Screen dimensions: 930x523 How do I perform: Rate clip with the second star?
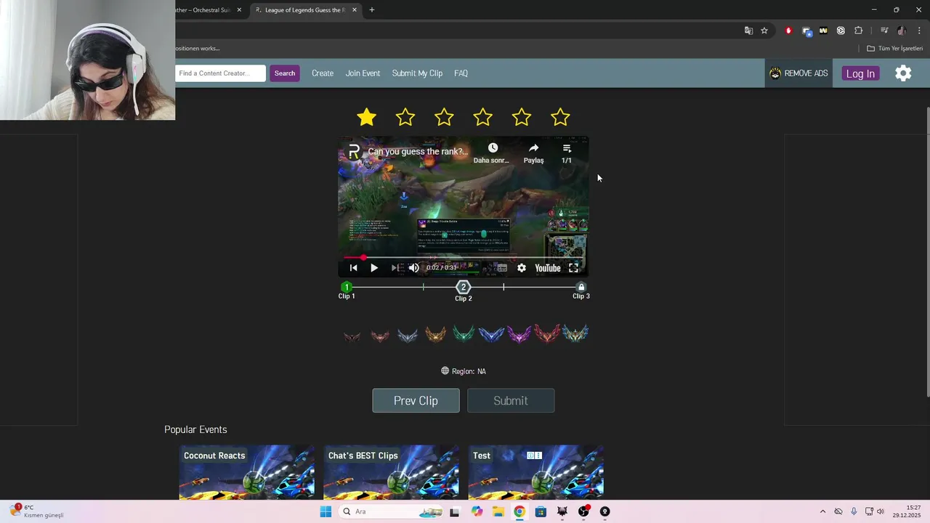point(405,117)
